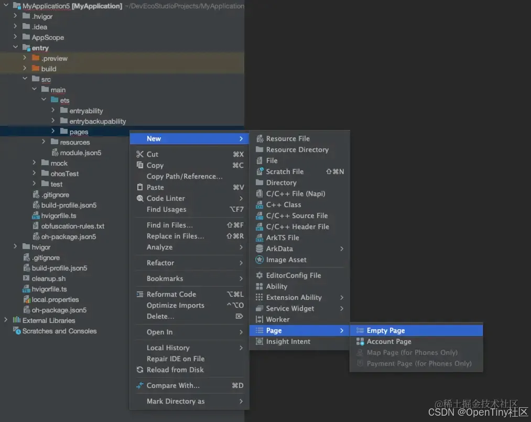Select Empty Page from Page submenu
This screenshot has height=422, width=531.
point(416,330)
